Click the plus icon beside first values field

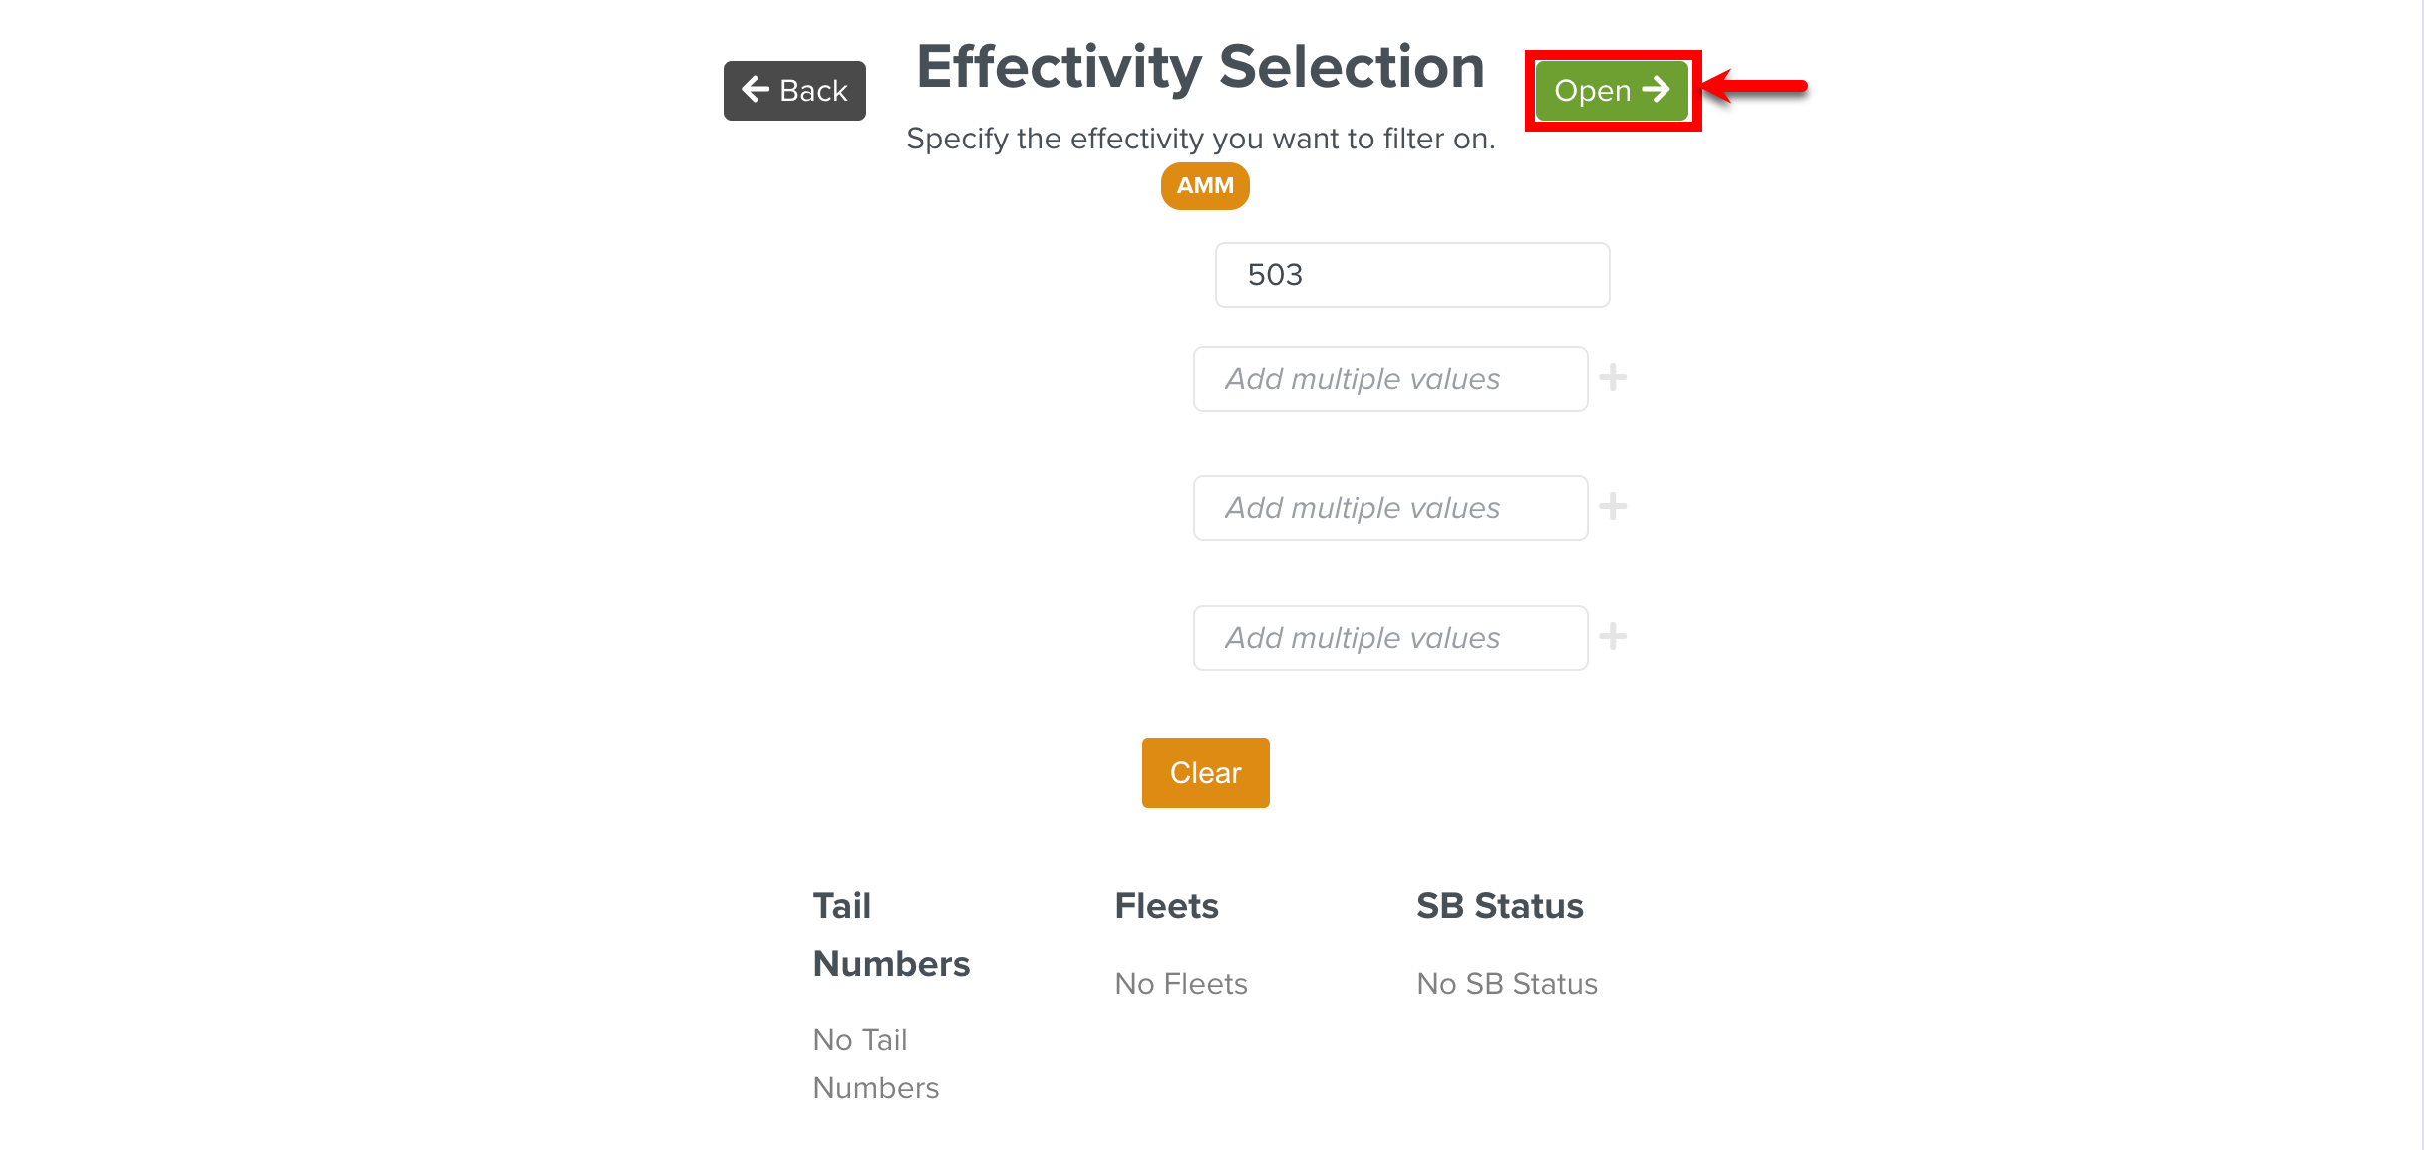1613,378
